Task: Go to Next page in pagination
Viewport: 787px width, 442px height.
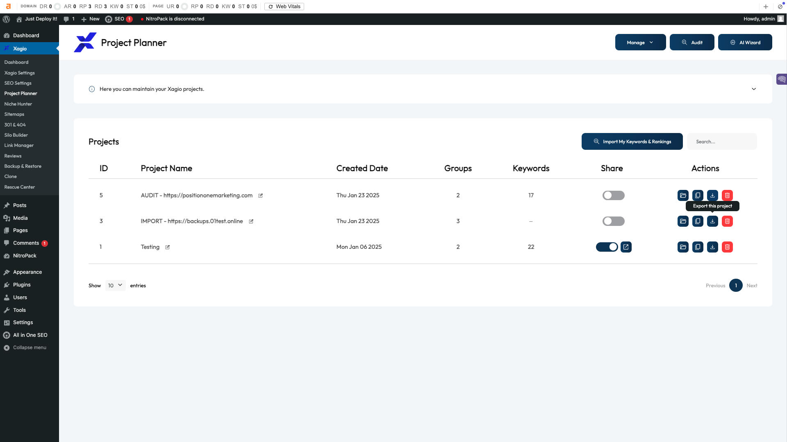Action: [752, 286]
